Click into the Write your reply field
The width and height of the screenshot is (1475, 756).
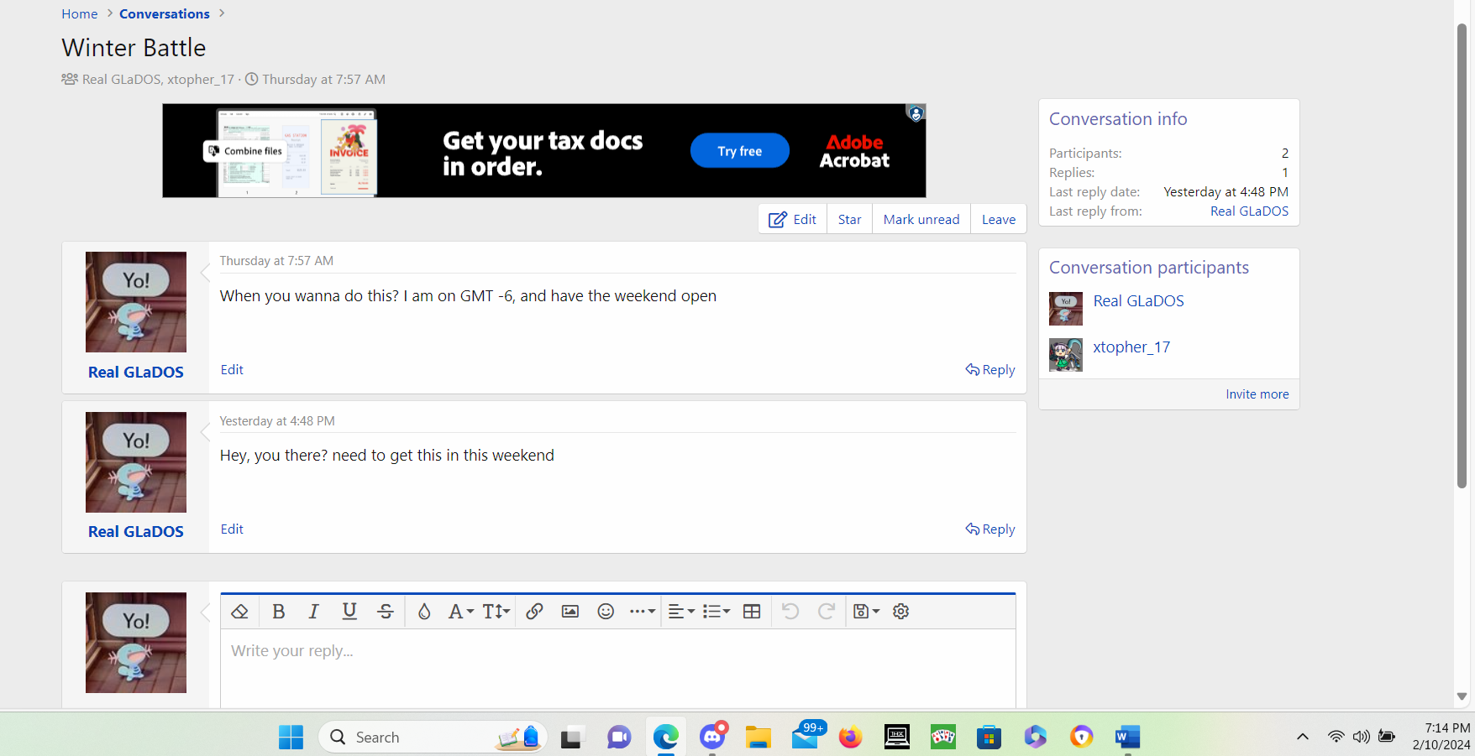point(618,668)
